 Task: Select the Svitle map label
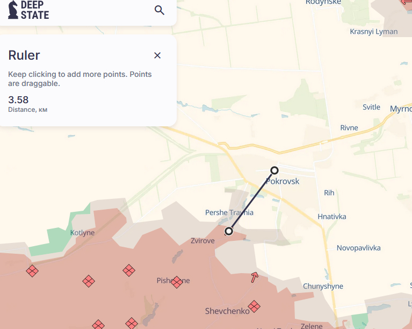point(371,107)
